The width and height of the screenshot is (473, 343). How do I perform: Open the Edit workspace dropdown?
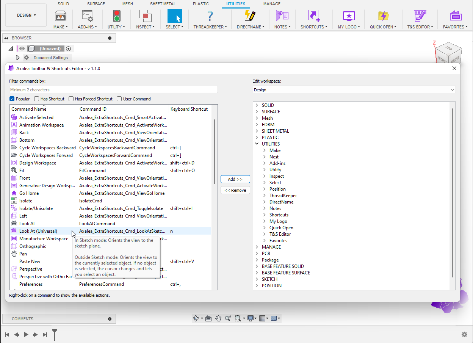[354, 90]
